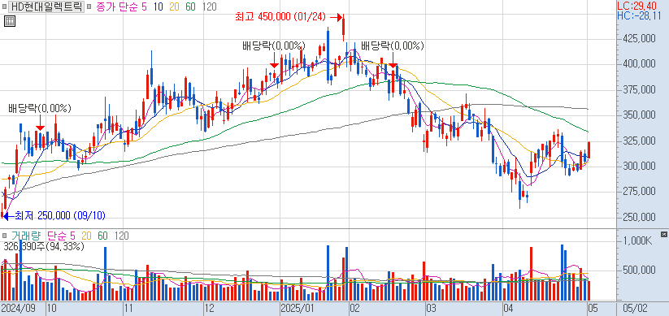
Task: Click the 326,390주(94,33%) volume readout
Action: point(43,246)
